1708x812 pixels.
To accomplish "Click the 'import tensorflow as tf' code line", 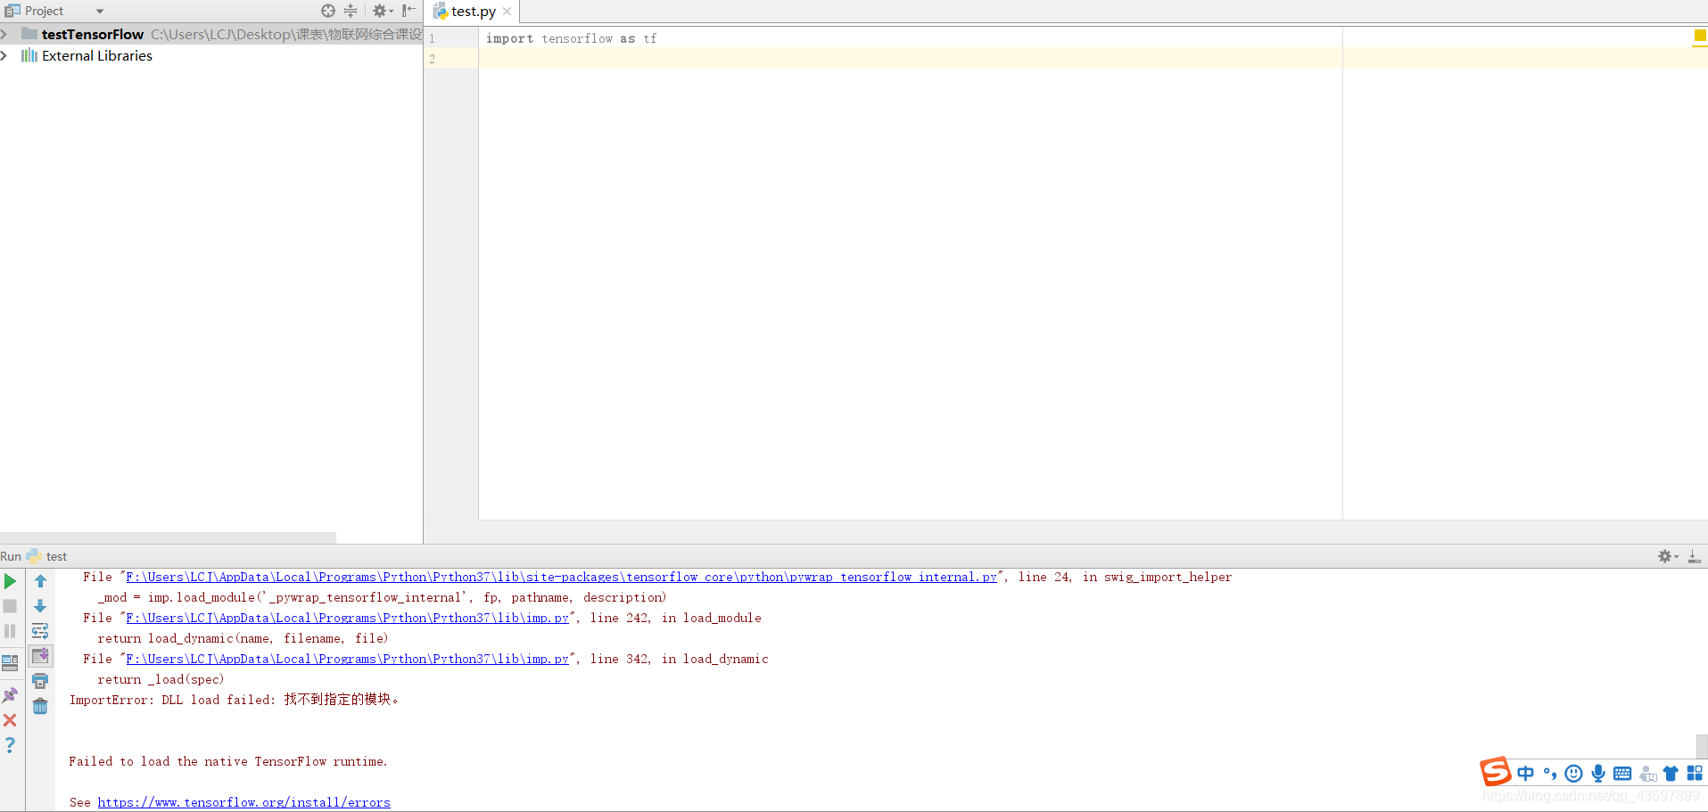I will pos(571,38).
